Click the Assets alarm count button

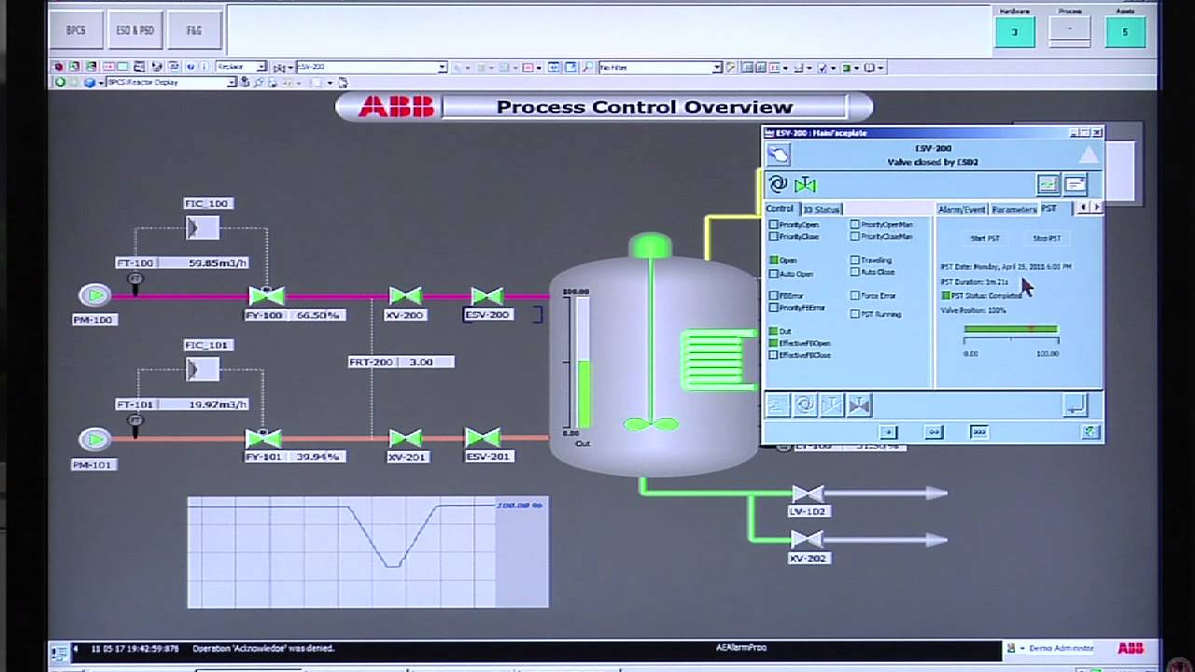(1125, 32)
